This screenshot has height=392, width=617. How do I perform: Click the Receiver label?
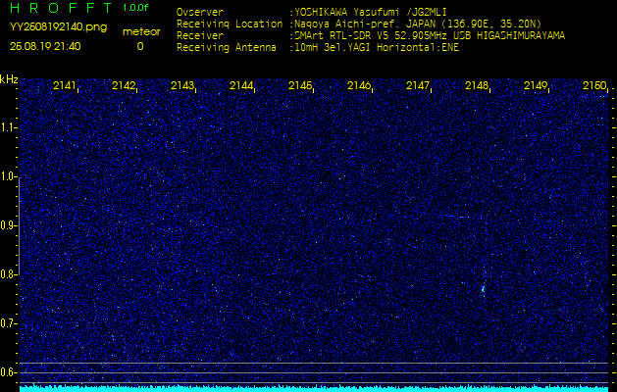(x=200, y=36)
